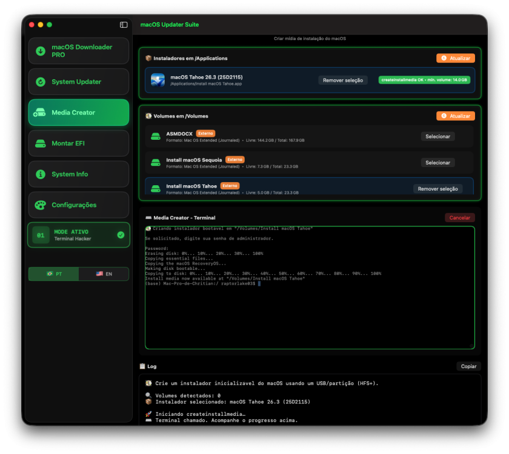509x454 pixels.
Task: Click the Externo badge beside Install macOS Tahoe
Action: pos(230,186)
